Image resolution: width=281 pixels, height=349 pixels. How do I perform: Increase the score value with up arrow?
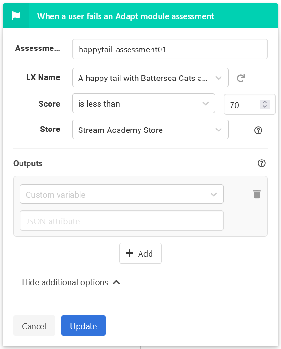[265, 102]
